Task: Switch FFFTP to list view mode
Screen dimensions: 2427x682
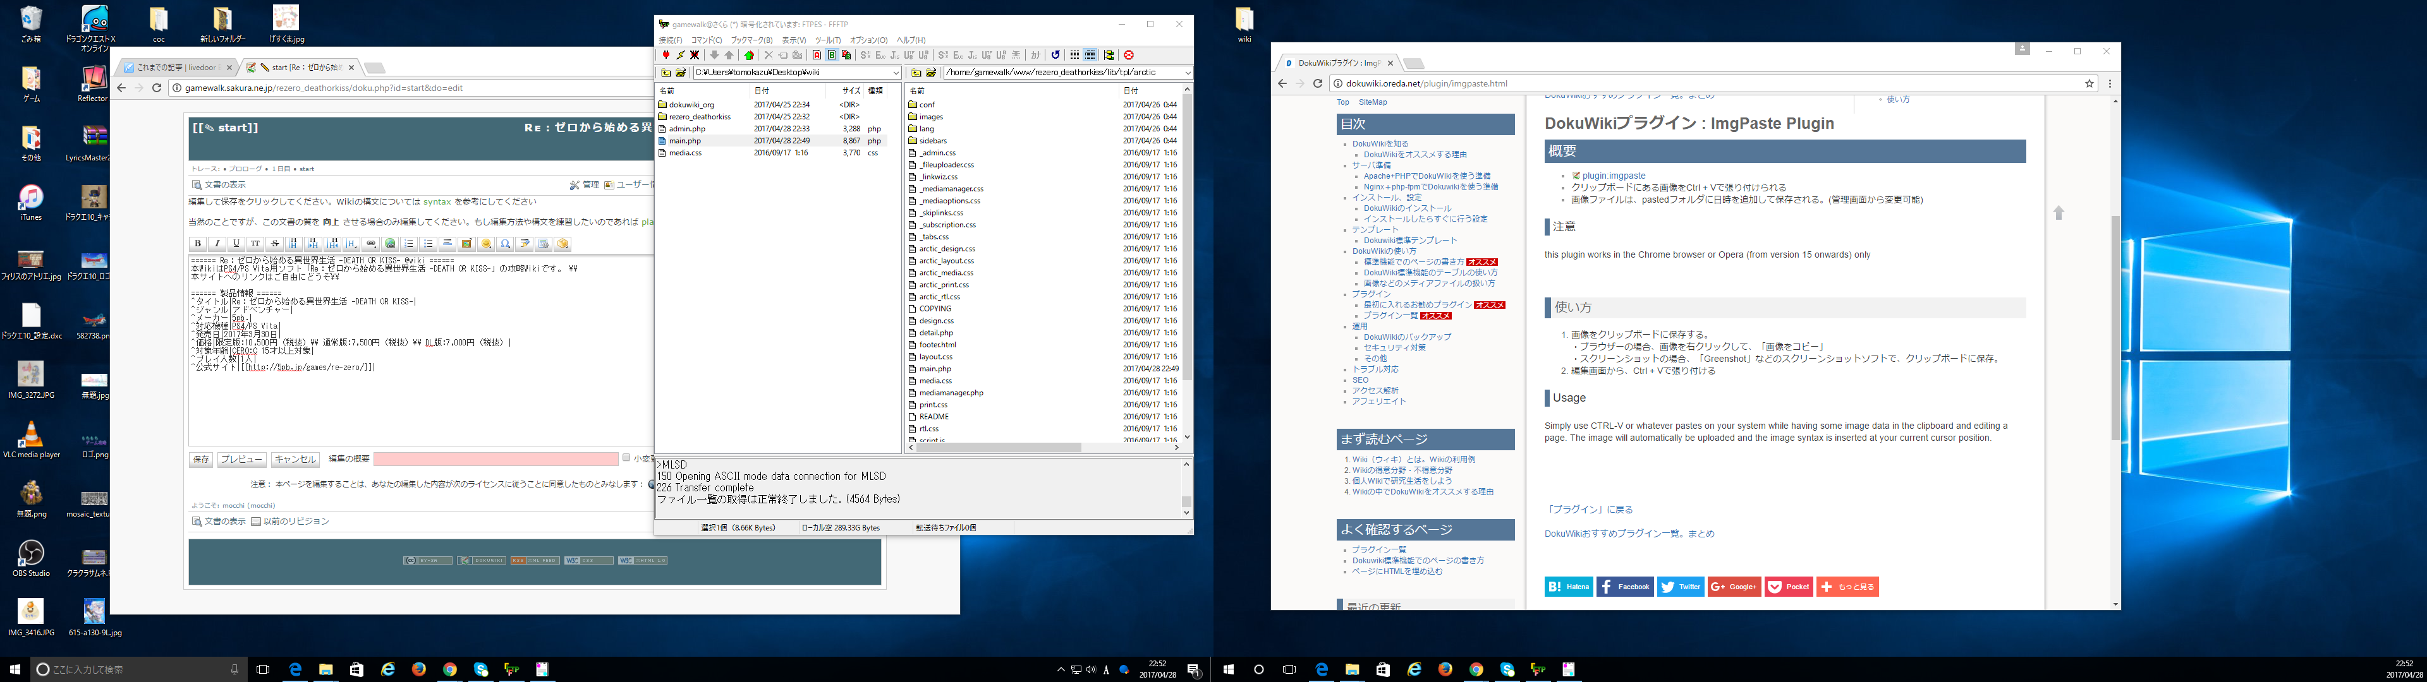Action: [x=1075, y=56]
